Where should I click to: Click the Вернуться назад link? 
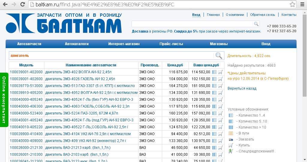[242, 88]
